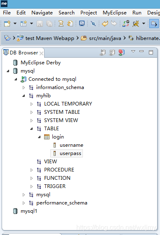Collapse the myhib schema node
This screenshot has height=235, width=160.
tap(24, 96)
